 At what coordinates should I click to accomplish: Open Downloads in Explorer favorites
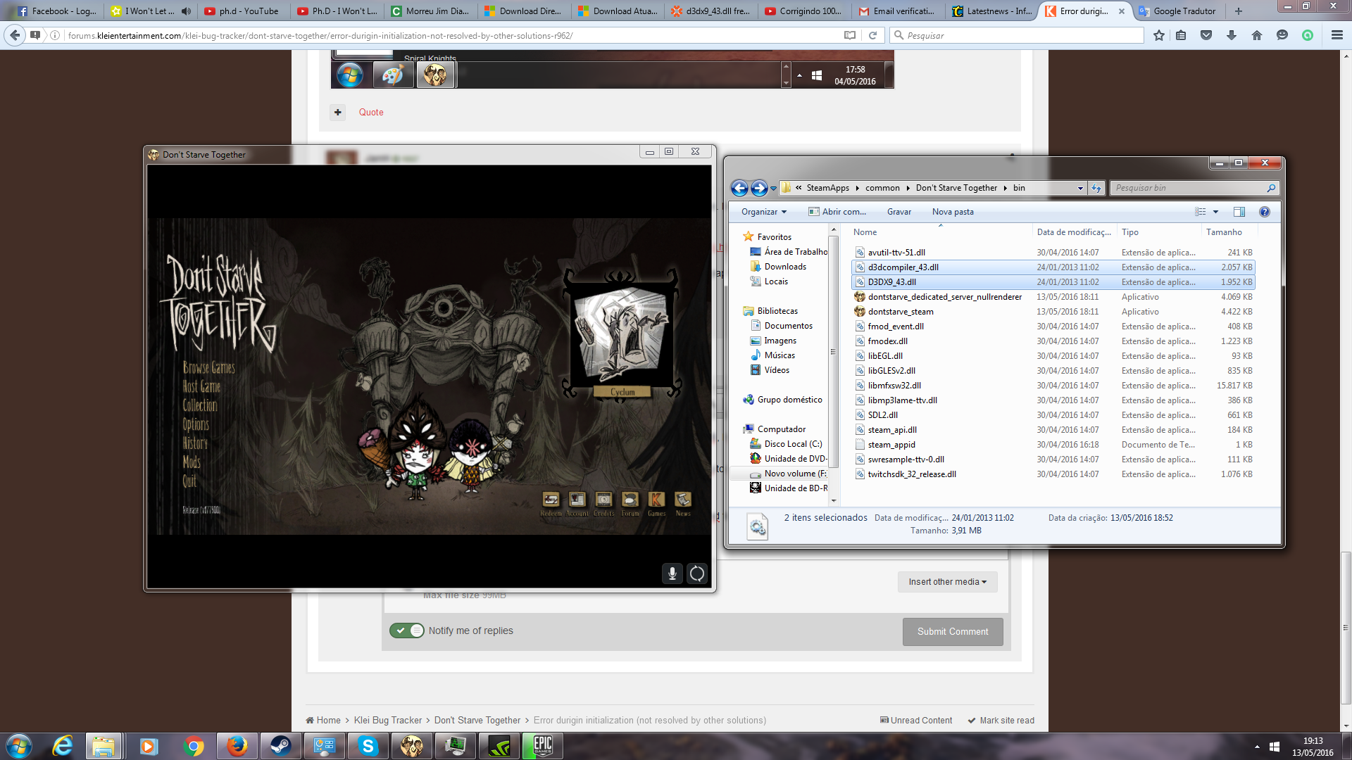pyautogui.click(x=785, y=267)
